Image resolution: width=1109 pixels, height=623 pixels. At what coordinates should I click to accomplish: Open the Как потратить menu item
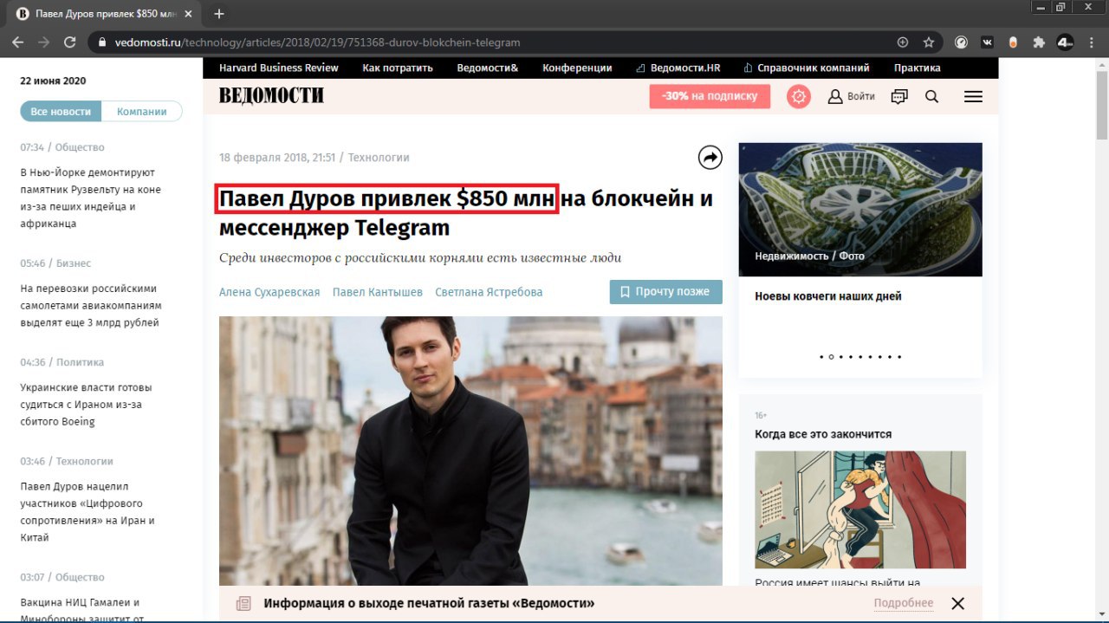398,68
